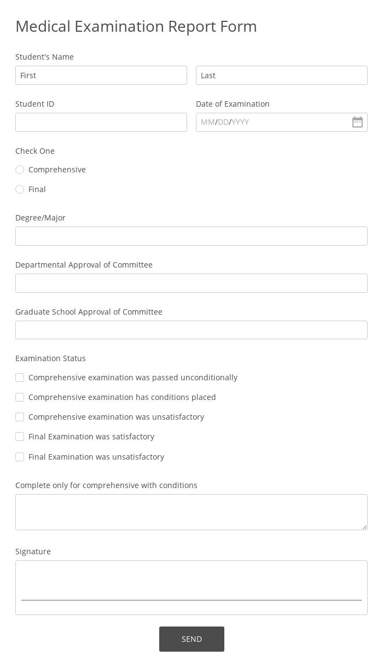Check 'Final Examination was unsatisfactory'

20,457
